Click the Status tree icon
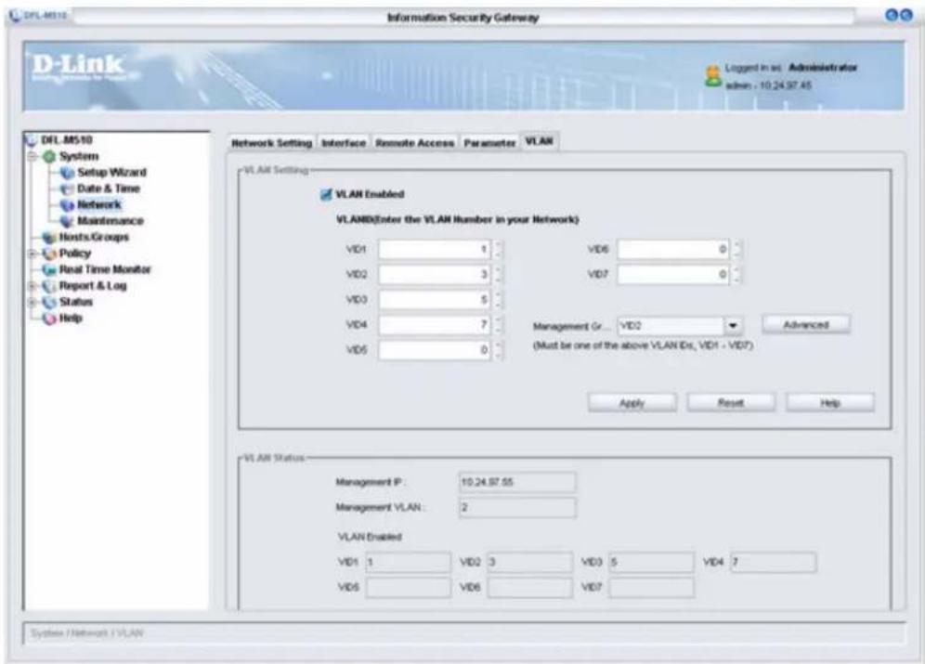Image resolution: width=925 pixels, height=664 pixels. pyautogui.click(x=49, y=302)
